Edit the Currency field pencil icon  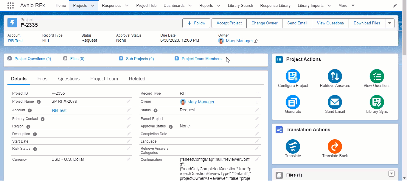tap(129, 160)
